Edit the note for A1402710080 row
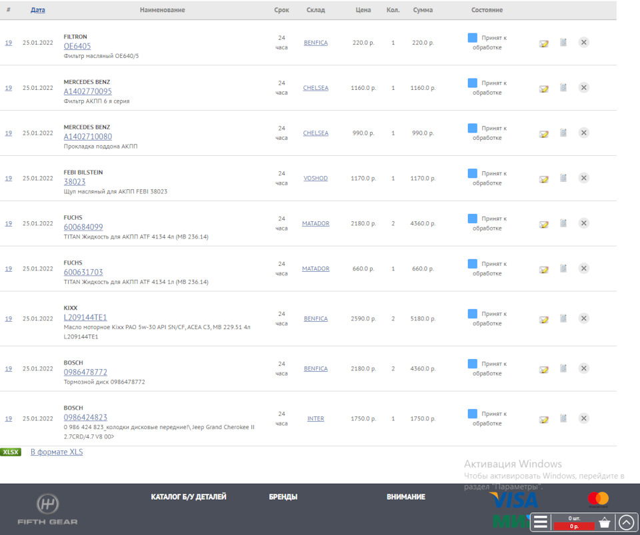The image size is (640, 535). coord(544,134)
